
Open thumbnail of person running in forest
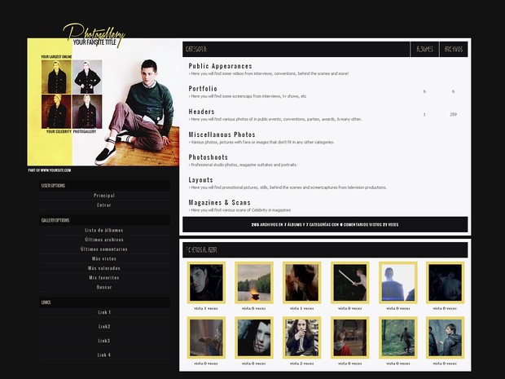coord(397,337)
